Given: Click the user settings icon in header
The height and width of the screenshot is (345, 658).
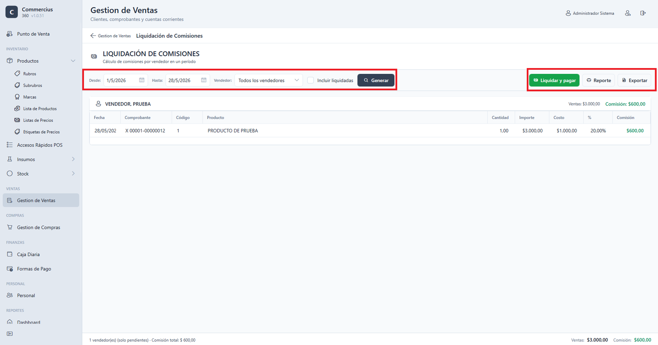Looking at the screenshot, I should click(628, 13).
